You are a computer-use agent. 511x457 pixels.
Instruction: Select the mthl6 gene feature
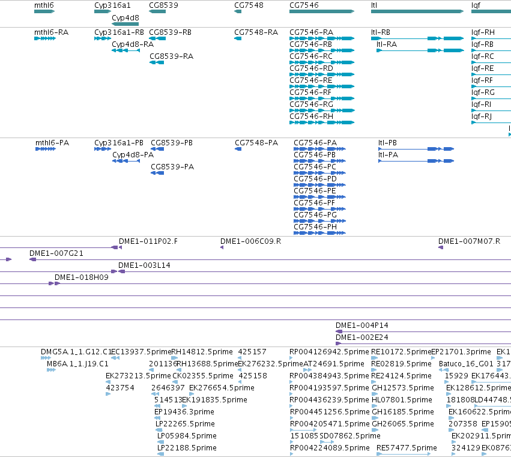(44, 11)
